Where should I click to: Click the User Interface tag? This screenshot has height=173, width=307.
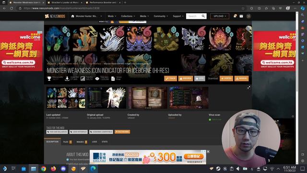(x=79, y=132)
